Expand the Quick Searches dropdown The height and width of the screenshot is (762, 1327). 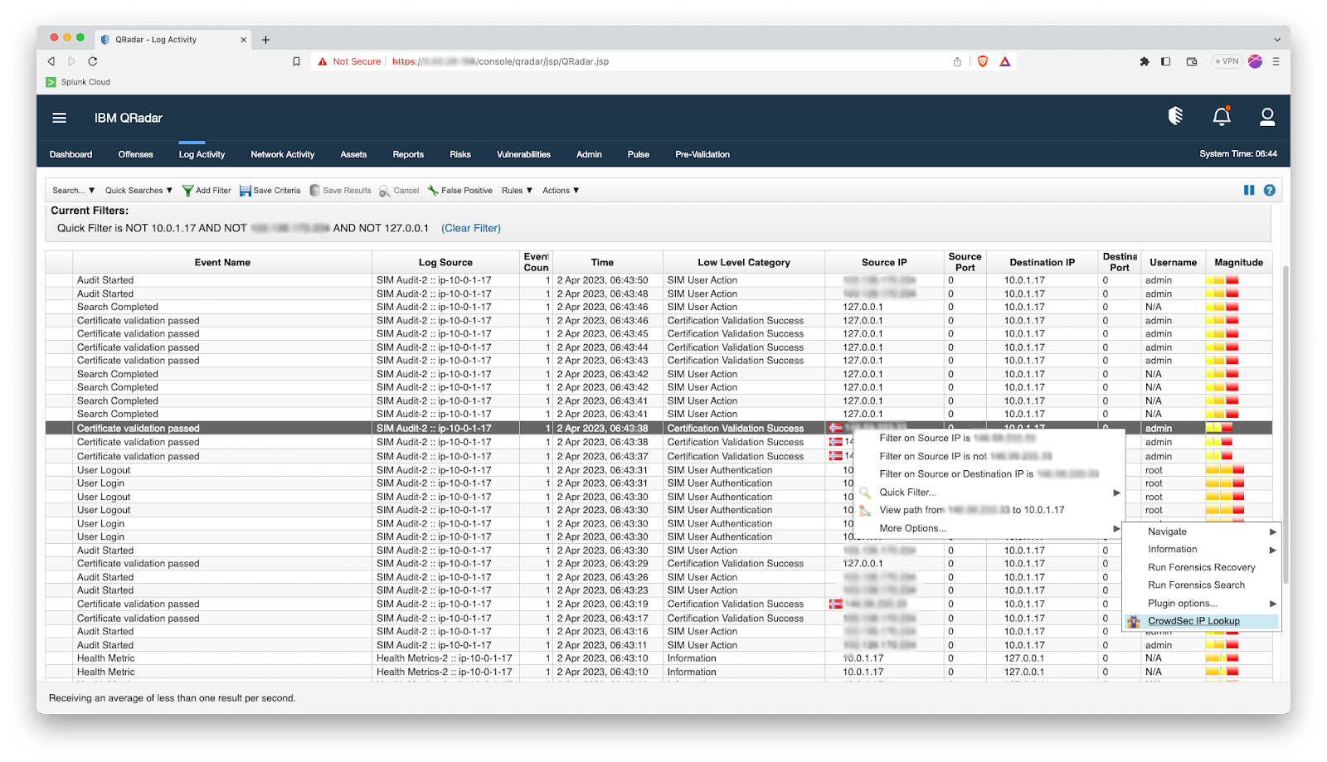139,191
